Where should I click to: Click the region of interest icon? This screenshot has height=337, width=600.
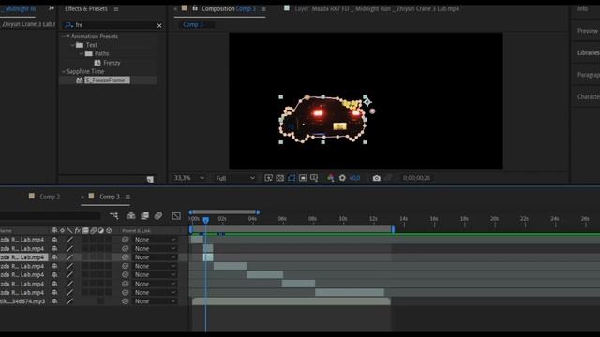(x=303, y=178)
